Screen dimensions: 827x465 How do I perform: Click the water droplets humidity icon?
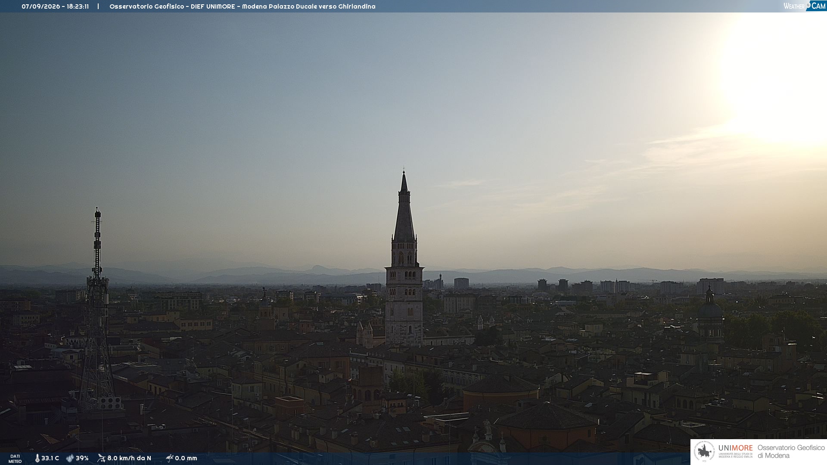(x=70, y=458)
